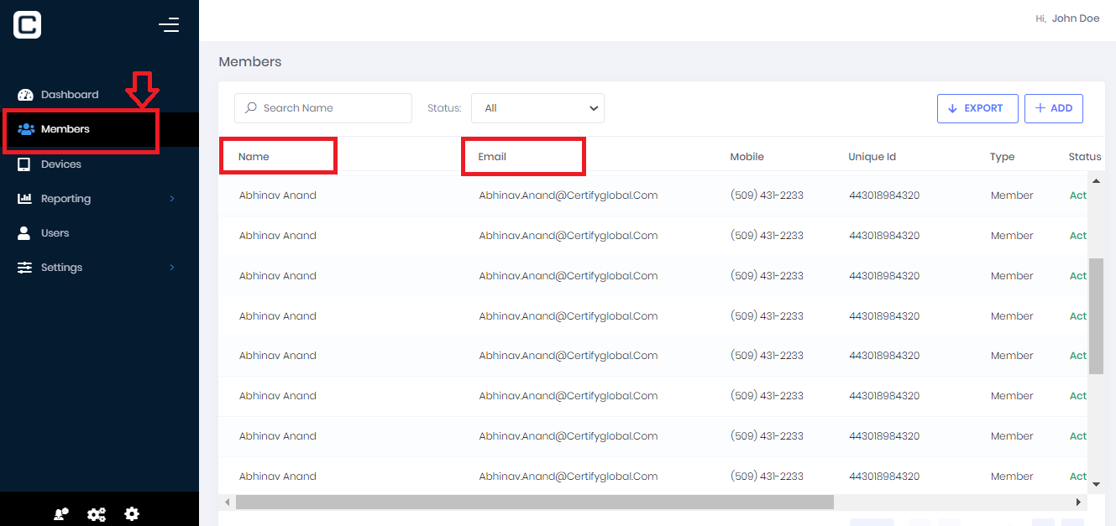Go to the Users menu item
The image size is (1116, 526).
tap(55, 233)
